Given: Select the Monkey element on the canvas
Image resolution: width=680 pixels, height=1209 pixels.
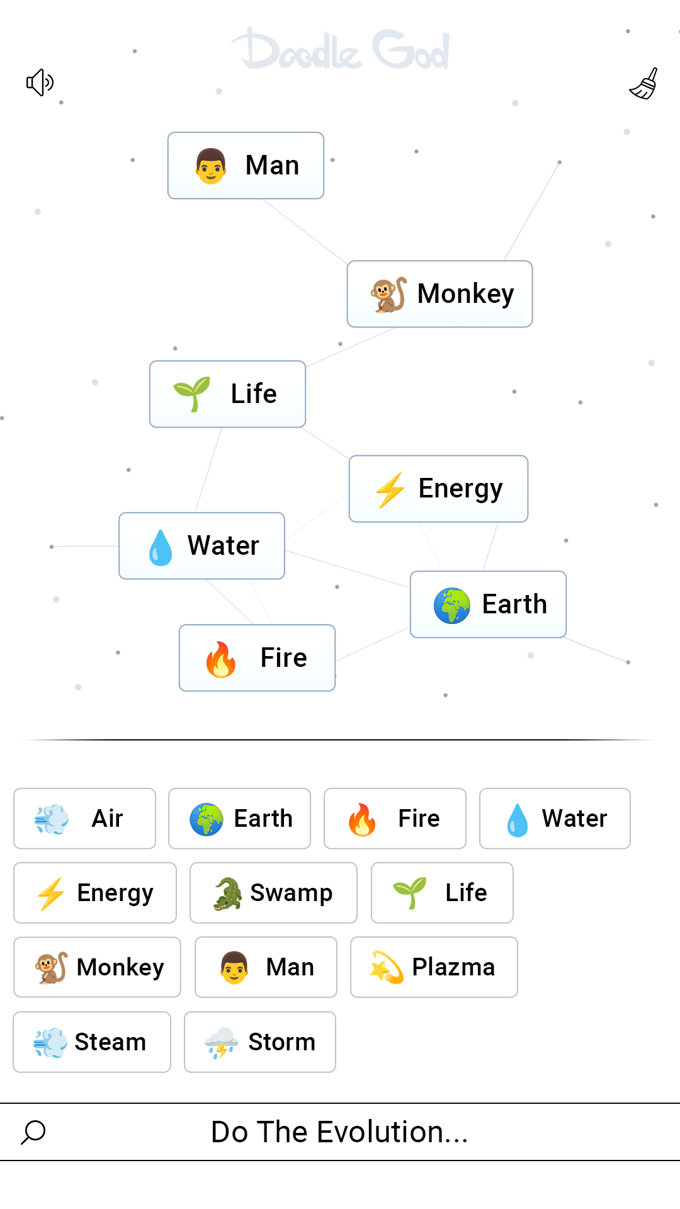Looking at the screenshot, I should pyautogui.click(x=439, y=294).
